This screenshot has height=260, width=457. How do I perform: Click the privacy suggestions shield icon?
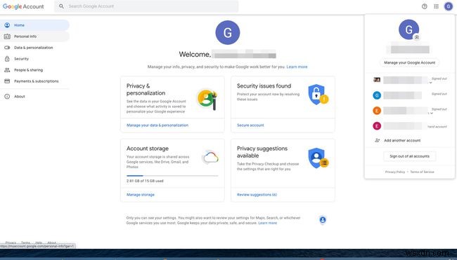point(318,158)
